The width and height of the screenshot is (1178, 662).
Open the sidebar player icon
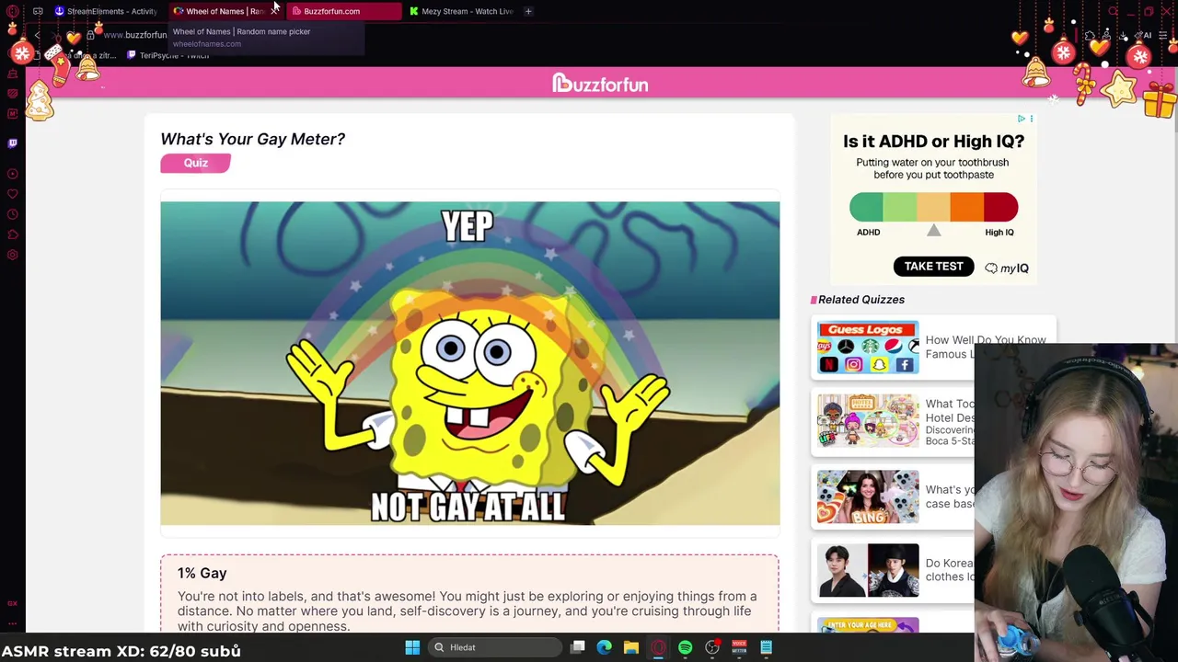pos(13,174)
